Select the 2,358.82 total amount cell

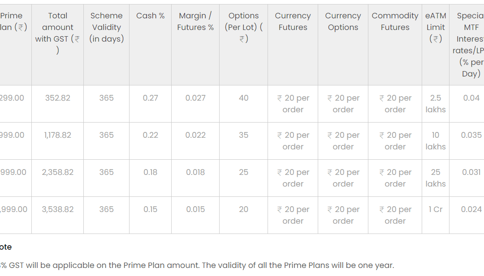click(58, 172)
